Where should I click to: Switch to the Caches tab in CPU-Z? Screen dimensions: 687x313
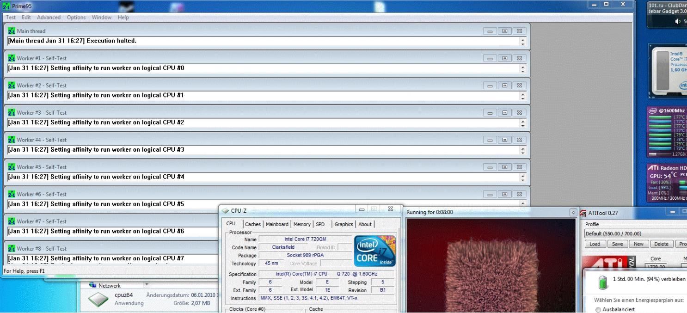click(x=253, y=225)
